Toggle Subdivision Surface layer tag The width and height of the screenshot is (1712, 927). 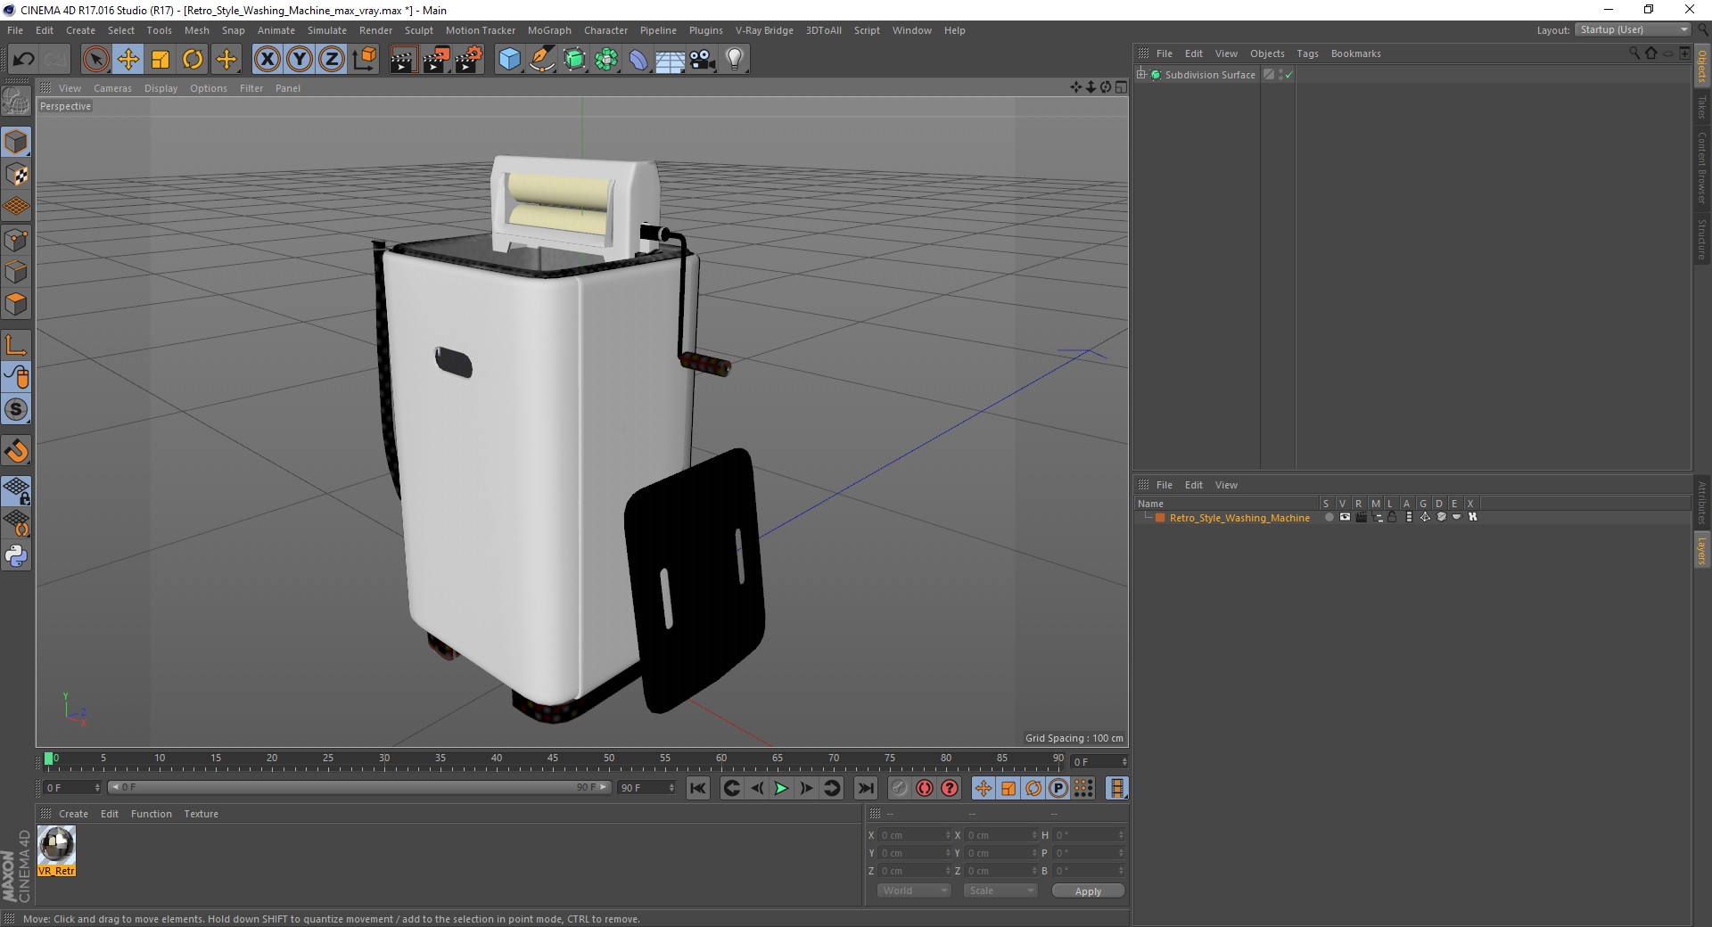coord(1269,75)
